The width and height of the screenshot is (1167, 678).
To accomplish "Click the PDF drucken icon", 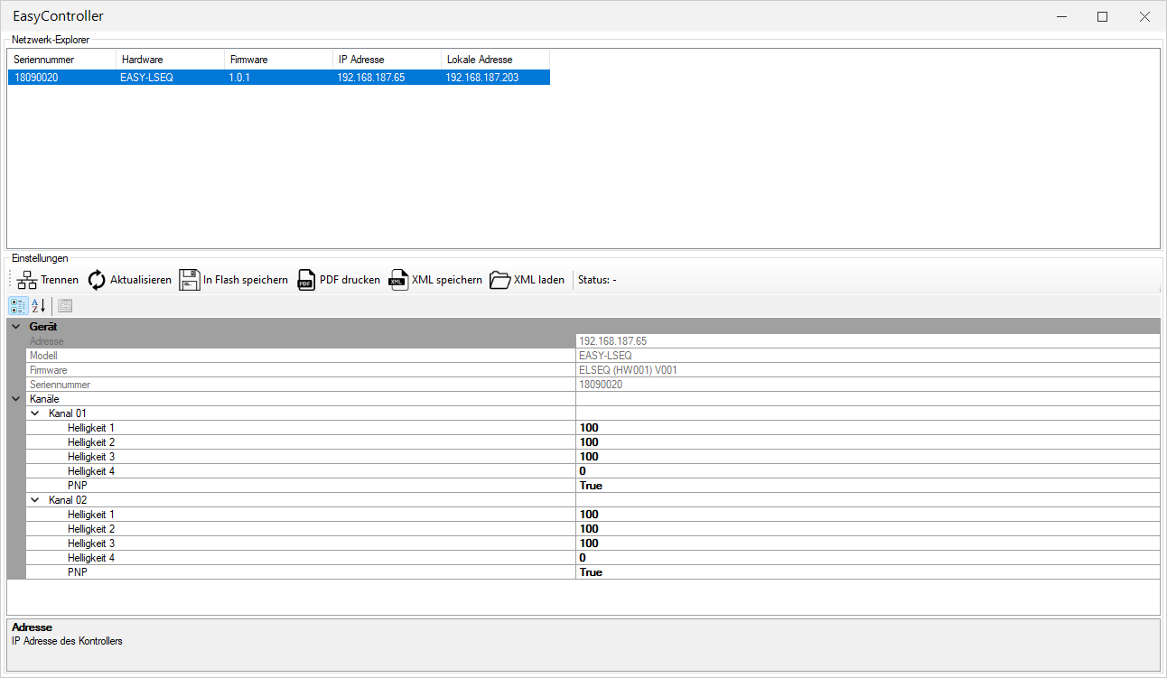I will (306, 280).
